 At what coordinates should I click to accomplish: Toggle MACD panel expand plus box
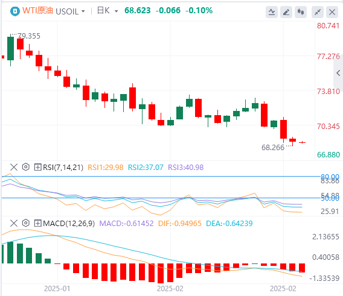coord(37,223)
